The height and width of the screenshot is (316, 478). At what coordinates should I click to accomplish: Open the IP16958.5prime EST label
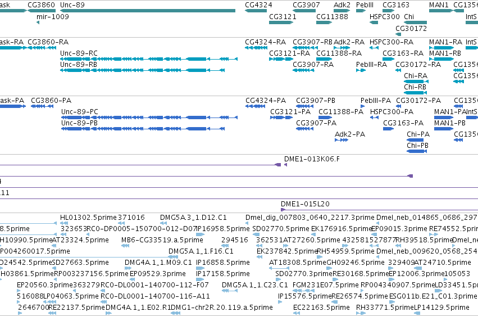(222, 229)
